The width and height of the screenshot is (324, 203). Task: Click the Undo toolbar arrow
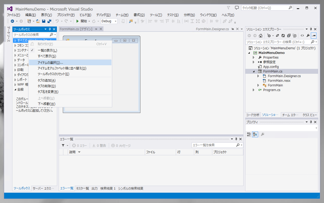point(57,21)
